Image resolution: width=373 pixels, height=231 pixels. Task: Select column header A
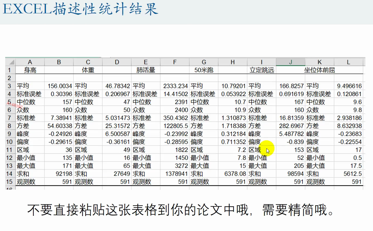(30, 62)
